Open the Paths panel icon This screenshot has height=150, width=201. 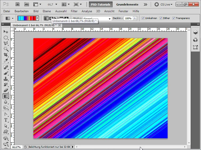point(195,47)
